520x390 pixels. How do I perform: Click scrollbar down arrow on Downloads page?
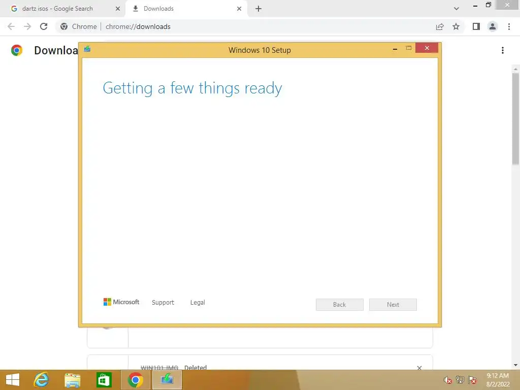[x=515, y=365]
